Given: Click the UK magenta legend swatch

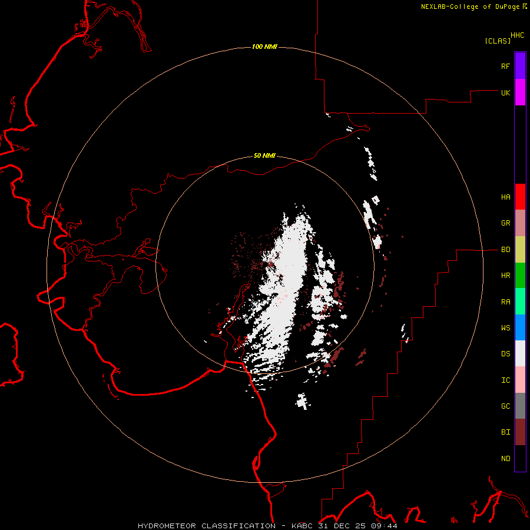Looking at the screenshot, I should coord(520,92).
